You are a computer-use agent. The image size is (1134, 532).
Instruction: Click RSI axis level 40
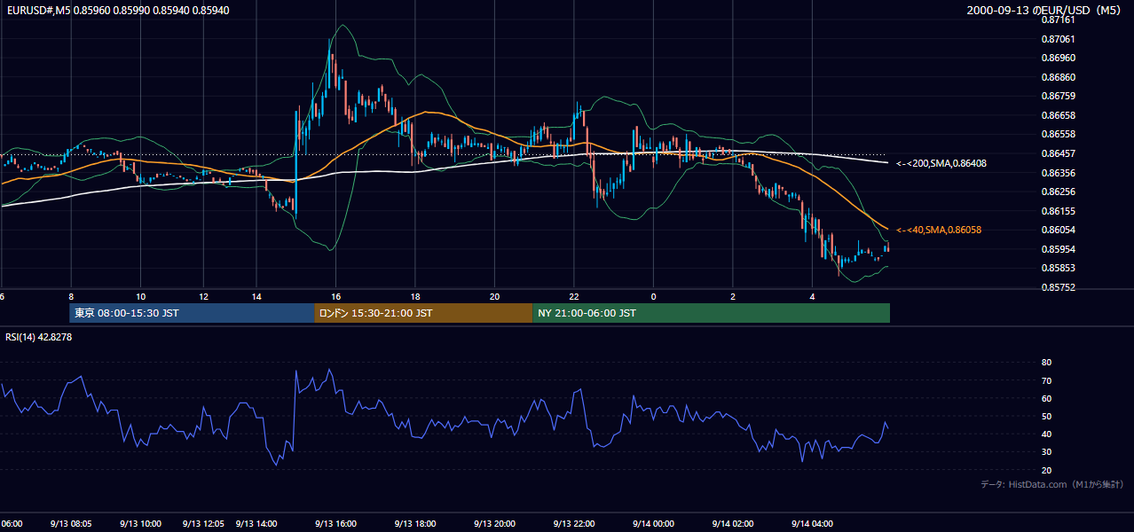tap(1046, 434)
